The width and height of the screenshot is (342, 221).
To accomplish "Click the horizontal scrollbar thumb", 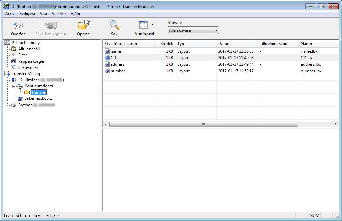I will (204, 124).
